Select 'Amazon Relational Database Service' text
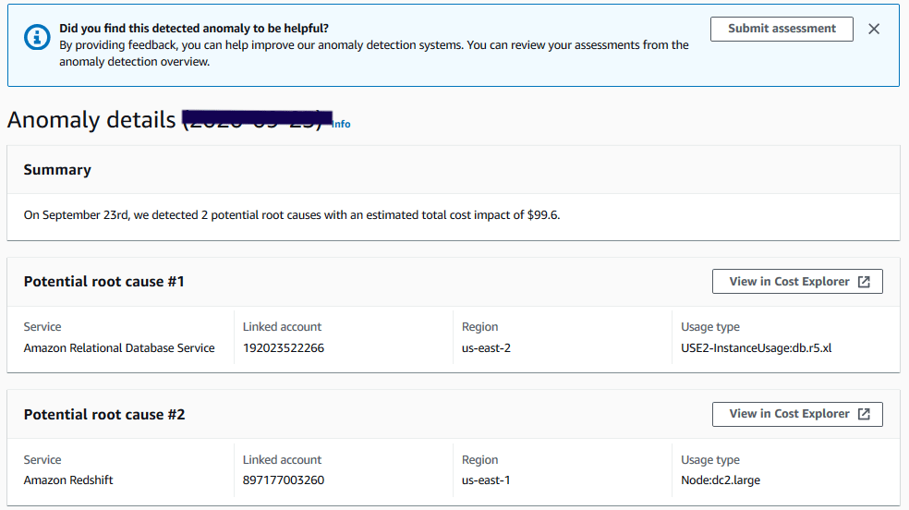The width and height of the screenshot is (909, 510). point(119,348)
